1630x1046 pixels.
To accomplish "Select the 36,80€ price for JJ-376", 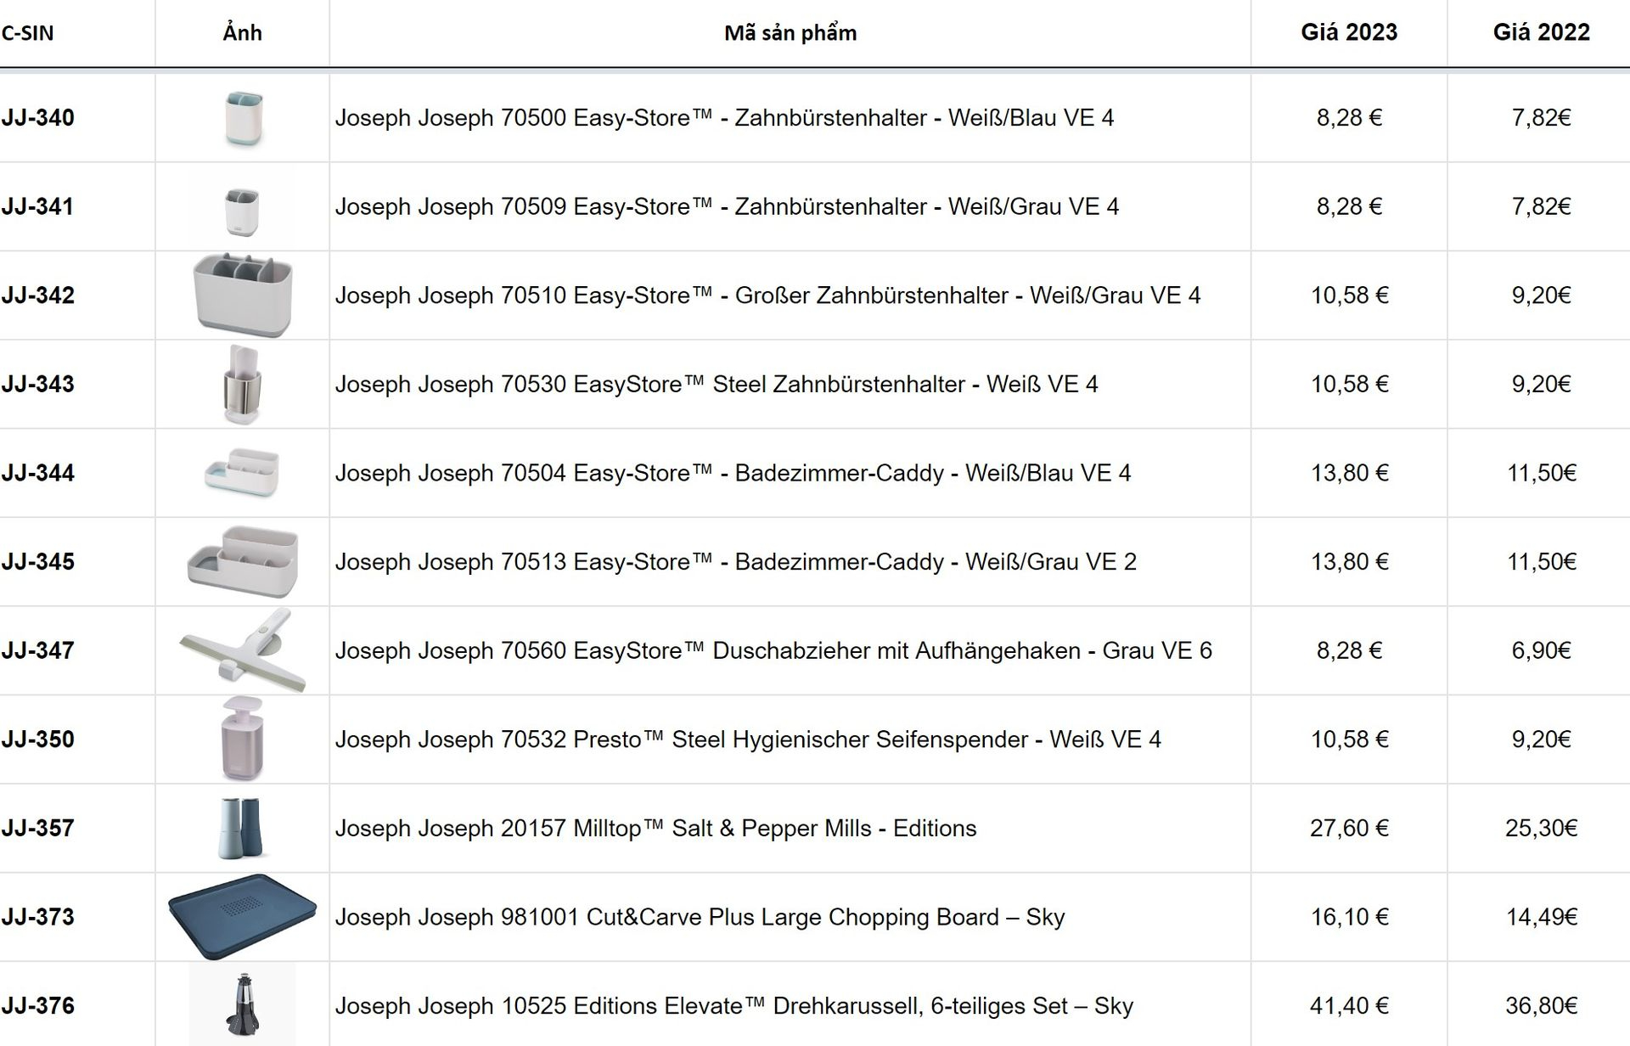I will (1541, 1005).
